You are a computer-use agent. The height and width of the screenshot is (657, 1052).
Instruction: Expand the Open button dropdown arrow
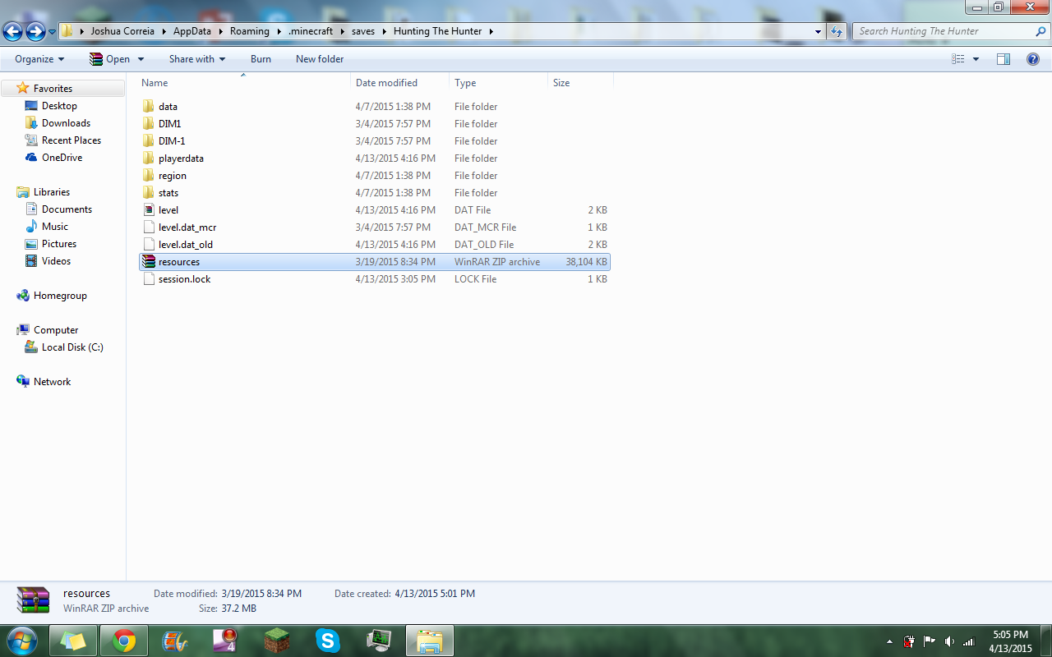click(x=141, y=59)
